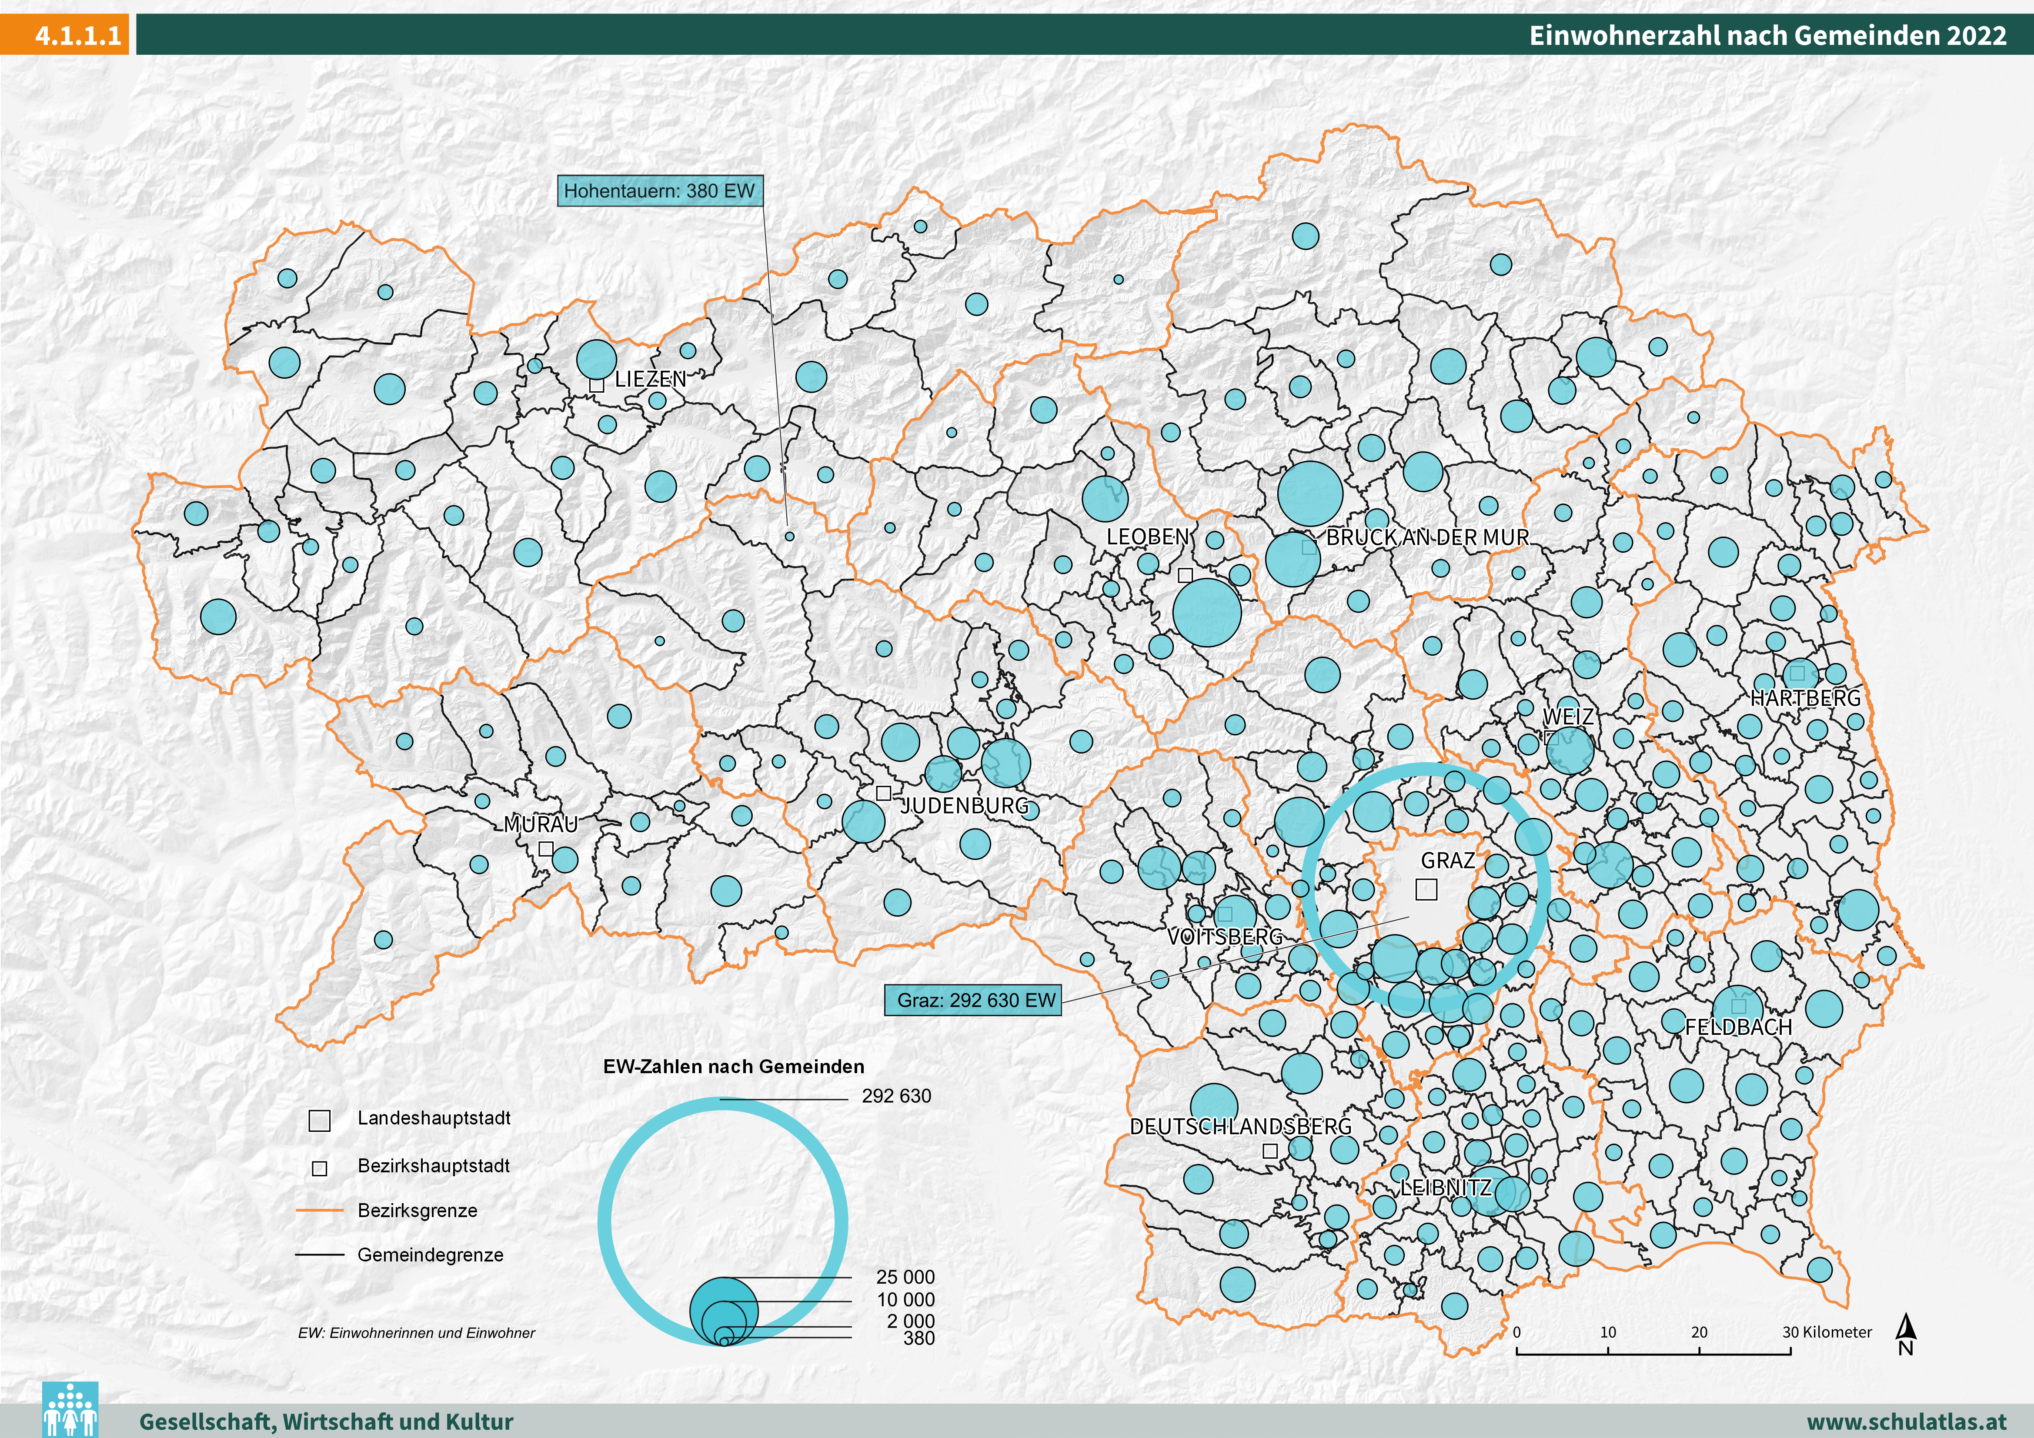The height and width of the screenshot is (1438, 2034).
Task: Click the Judenburg district town square marker
Action: (882, 794)
